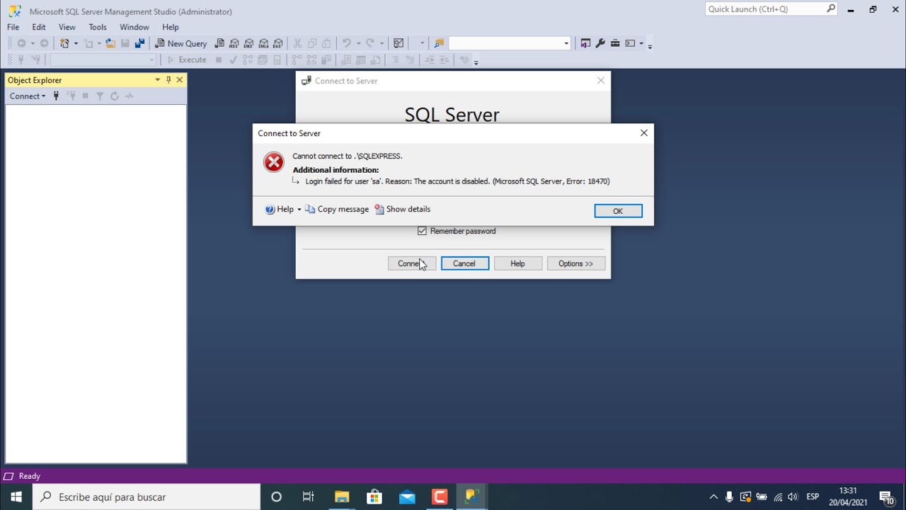Click the Redo arrow icon
906x510 pixels.
pyautogui.click(x=369, y=43)
